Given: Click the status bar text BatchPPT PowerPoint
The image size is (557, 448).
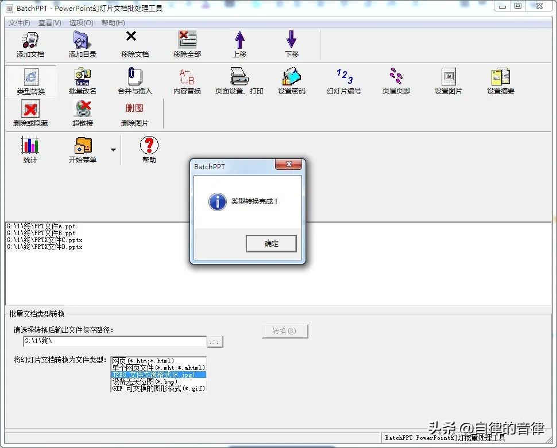Looking at the screenshot, I should [445, 438].
